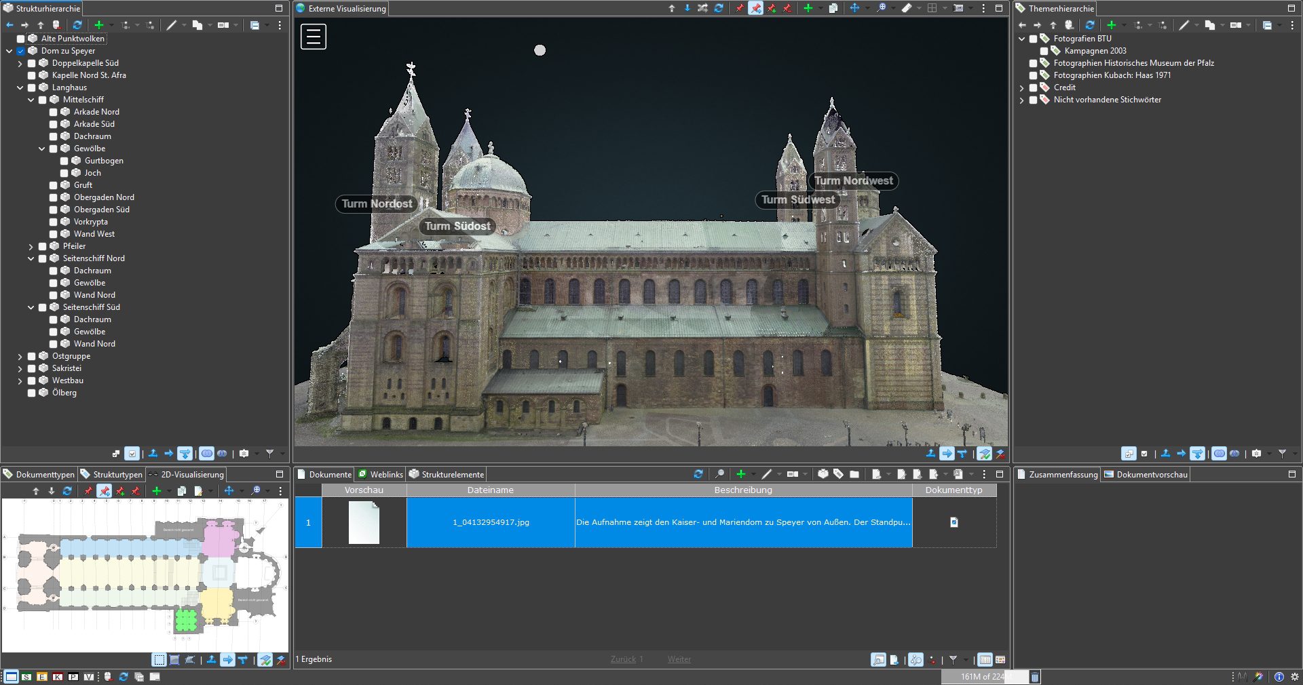Open the Dokumentvorschau tab
Image resolution: width=1303 pixels, height=685 pixels.
[x=1151, y=474]
